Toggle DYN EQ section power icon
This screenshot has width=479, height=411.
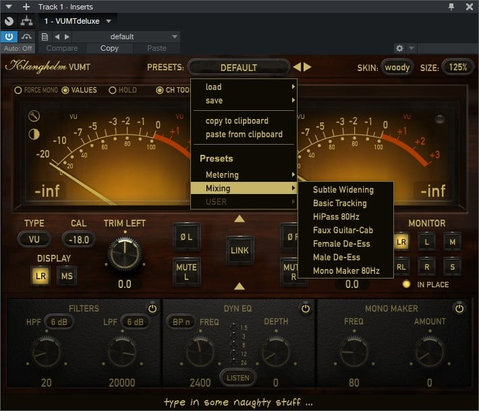point(306,308)
